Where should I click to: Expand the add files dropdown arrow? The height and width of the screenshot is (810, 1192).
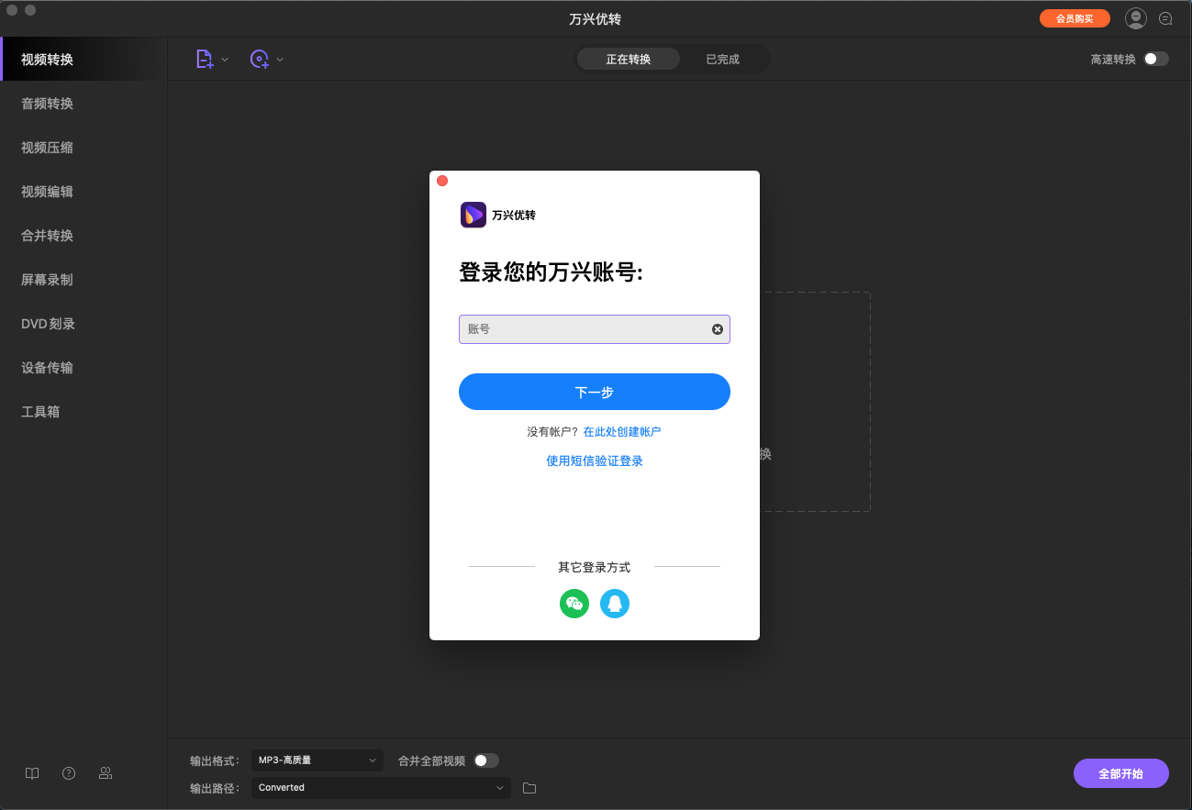point(223,58)
